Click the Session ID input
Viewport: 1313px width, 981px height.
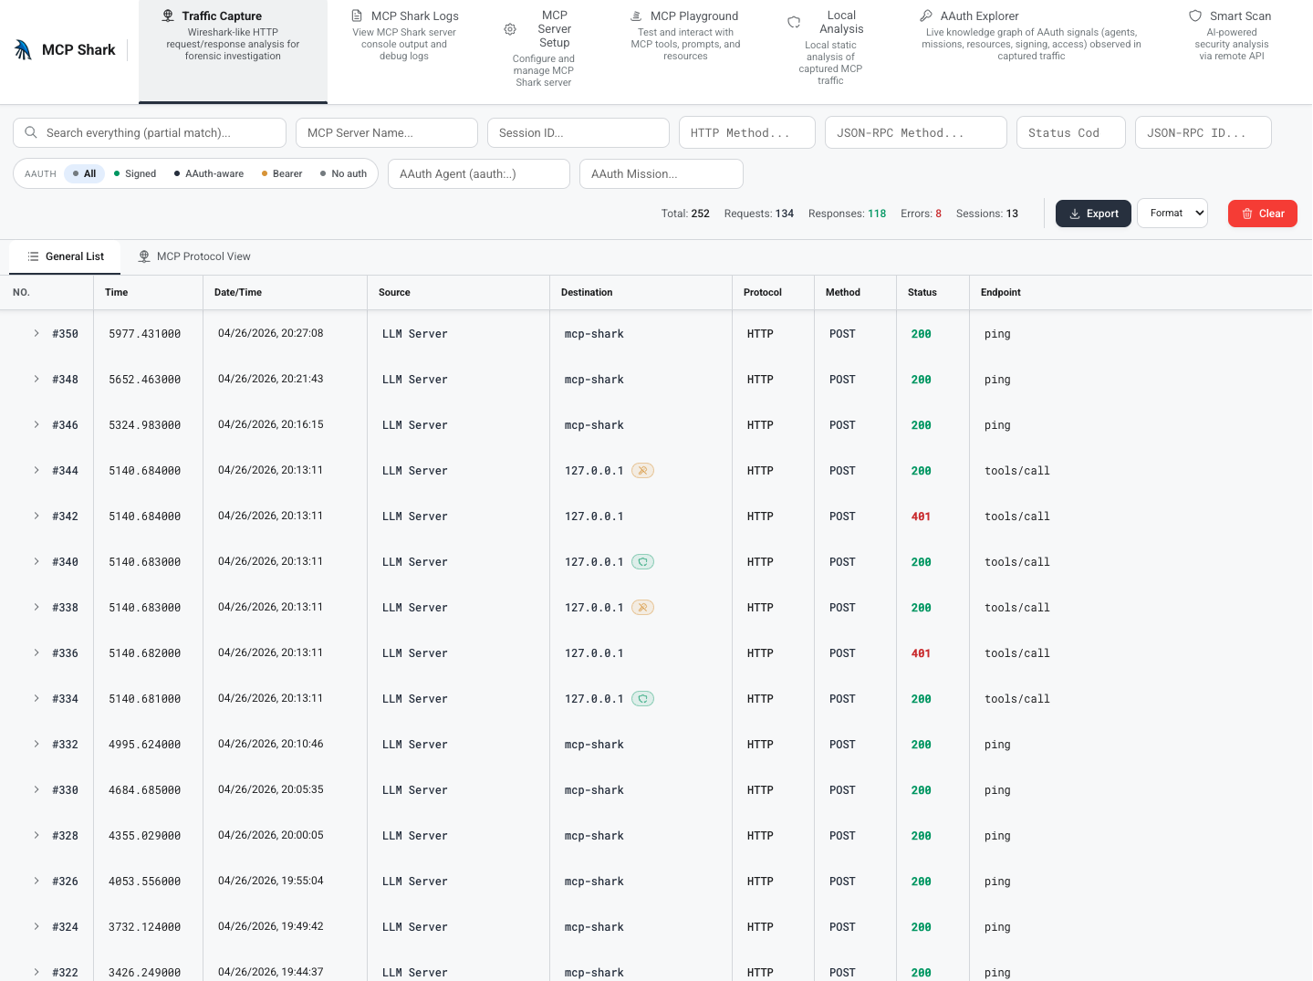pos(578,132)
